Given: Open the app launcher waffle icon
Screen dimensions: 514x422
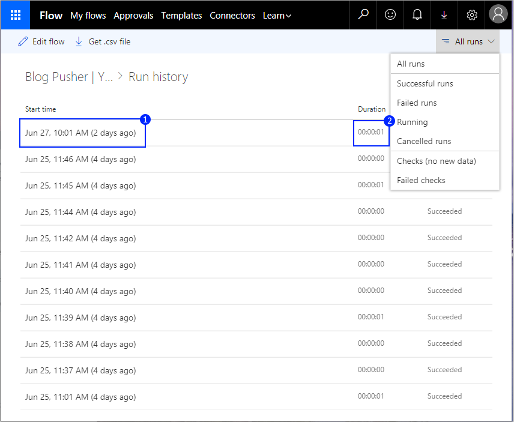Looking at the screenshot, I should coord(16,15).
